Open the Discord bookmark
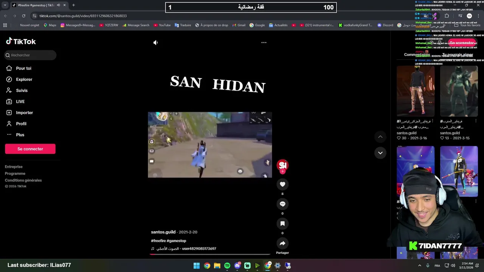This screenshot has width=484, height=272. click(x=385, y=25)
